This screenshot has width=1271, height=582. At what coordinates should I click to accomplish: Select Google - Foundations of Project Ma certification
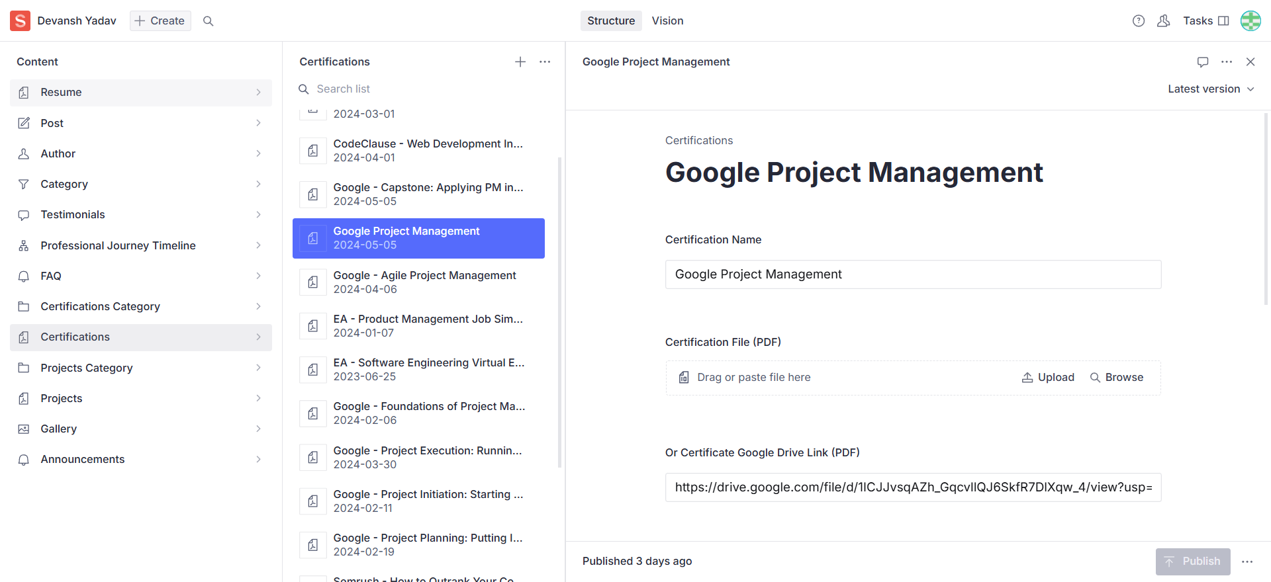(418, 413)
